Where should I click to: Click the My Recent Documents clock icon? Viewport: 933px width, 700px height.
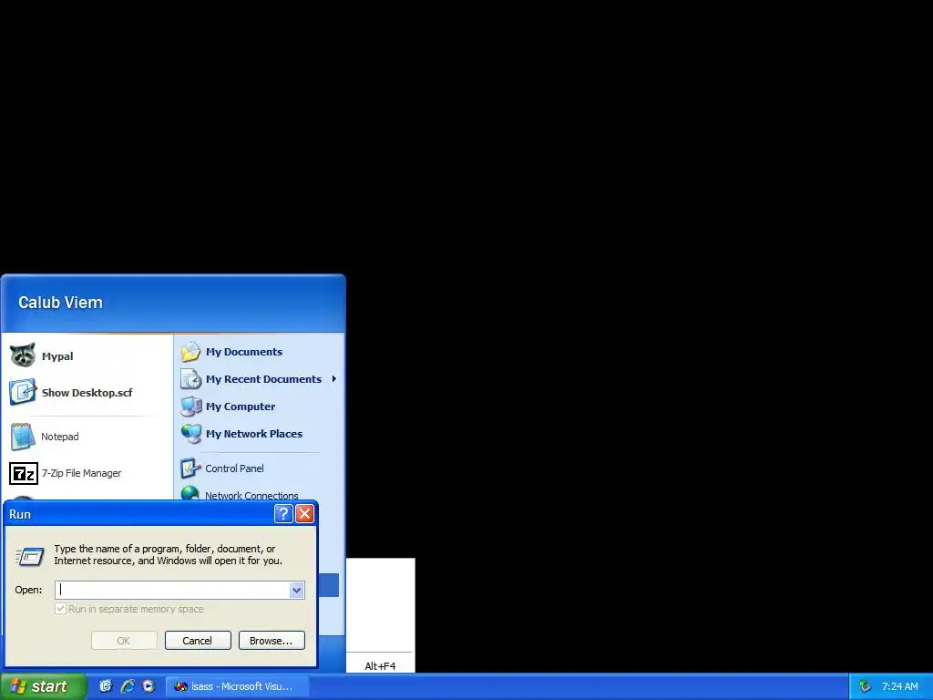click(191, 379)
